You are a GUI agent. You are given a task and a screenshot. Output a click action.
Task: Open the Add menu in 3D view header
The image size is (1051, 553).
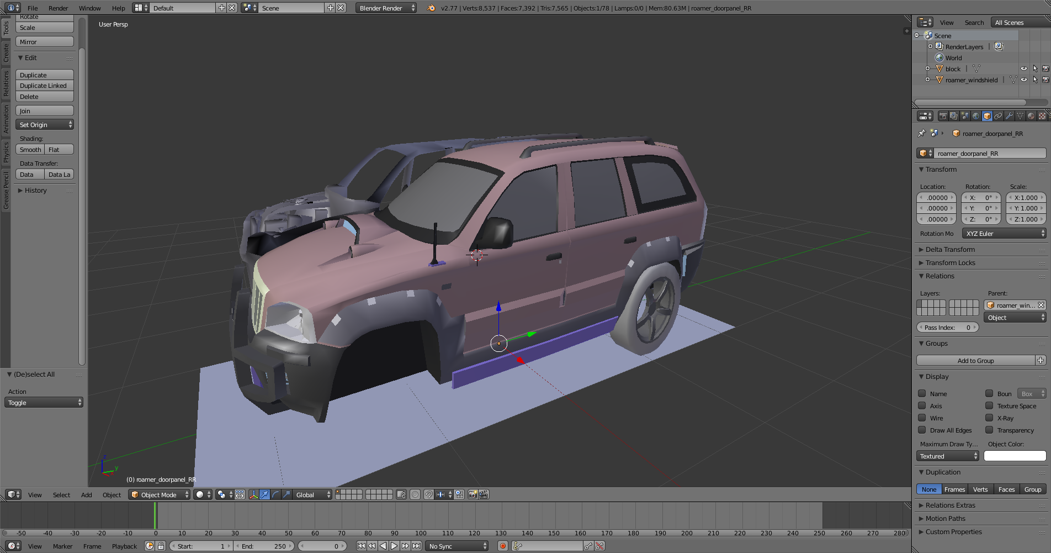point(87,494)
